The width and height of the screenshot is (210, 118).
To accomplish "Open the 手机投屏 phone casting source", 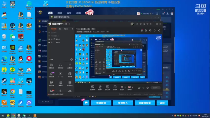I will click(x=107, y=88).
